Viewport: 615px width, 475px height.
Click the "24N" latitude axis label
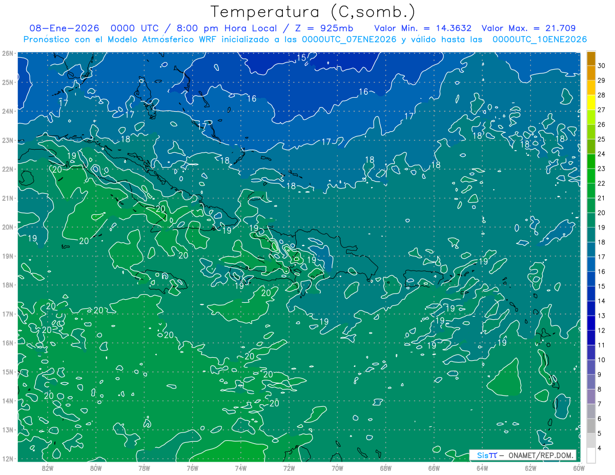click(8, 111)
